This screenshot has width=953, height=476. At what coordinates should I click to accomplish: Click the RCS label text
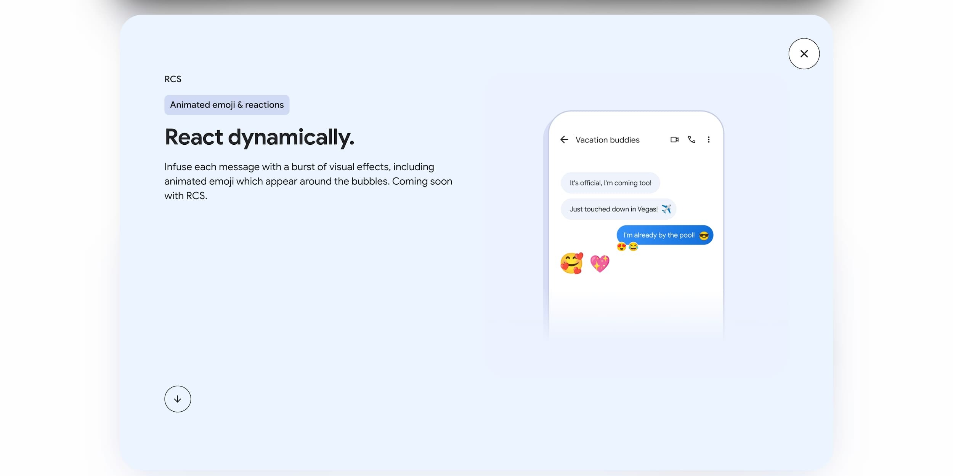(173, 79)
